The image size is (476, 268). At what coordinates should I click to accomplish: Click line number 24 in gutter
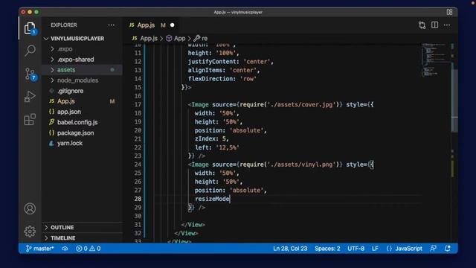(138, 165)
